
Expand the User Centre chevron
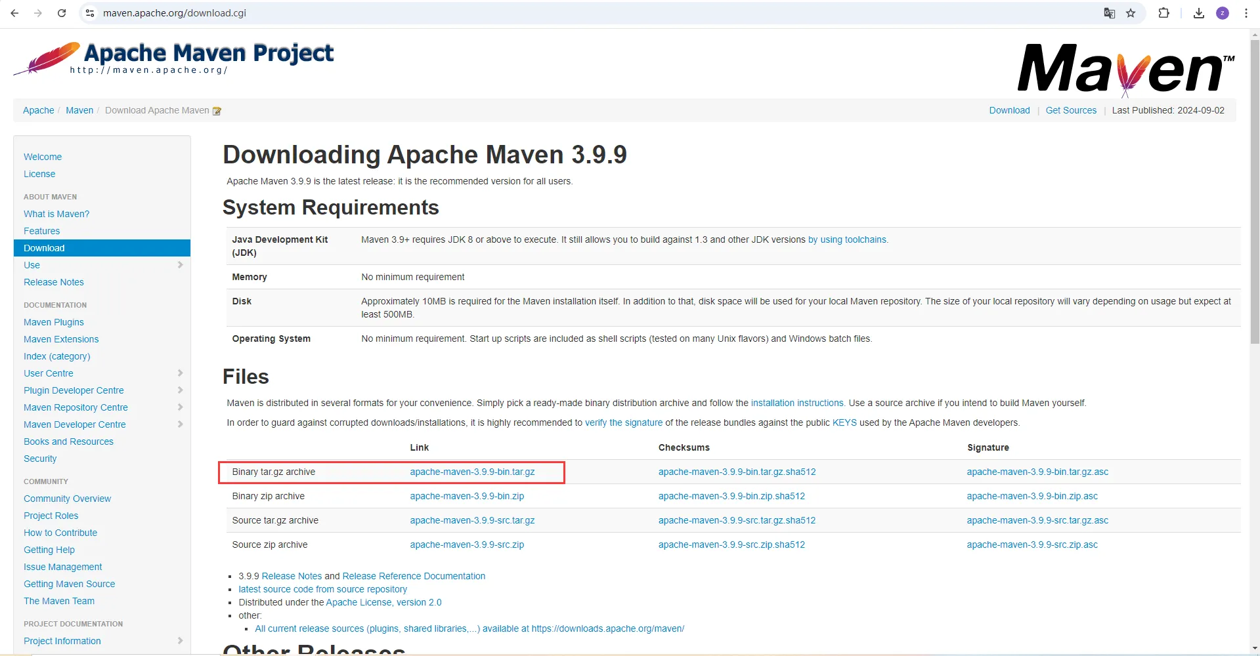[180, 373]
